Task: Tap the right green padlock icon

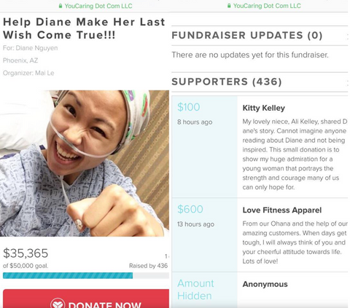Action: click(229, 6)
